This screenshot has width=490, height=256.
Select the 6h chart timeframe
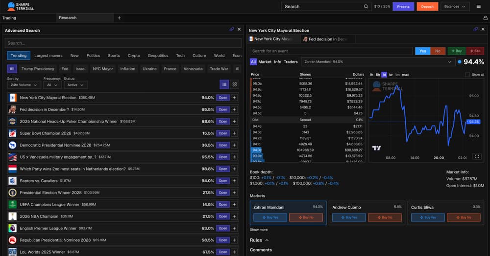378,75
